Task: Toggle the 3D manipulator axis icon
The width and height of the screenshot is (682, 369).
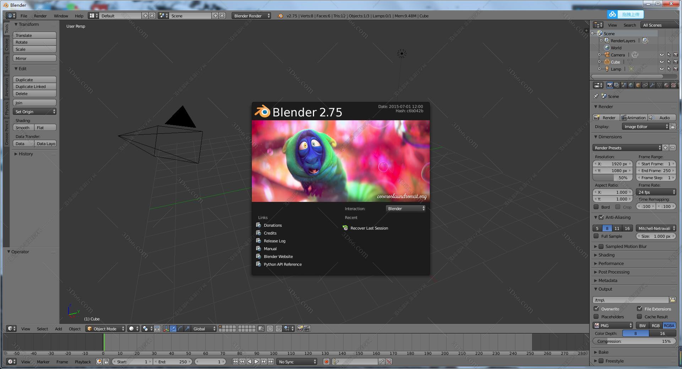Action: pos(166,329)
